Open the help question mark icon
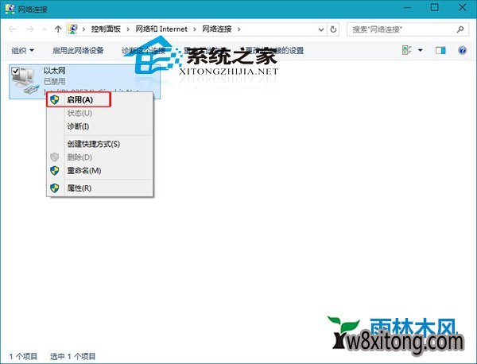 [x=462, y=50]
